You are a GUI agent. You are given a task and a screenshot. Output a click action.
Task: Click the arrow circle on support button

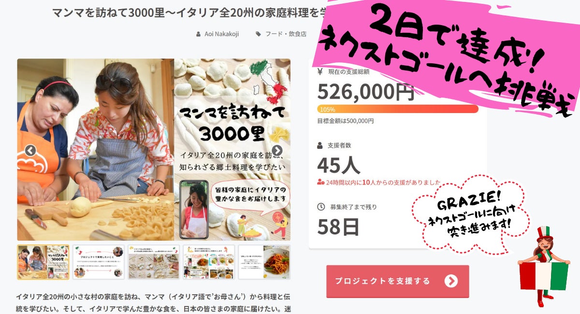pos(451,281)
